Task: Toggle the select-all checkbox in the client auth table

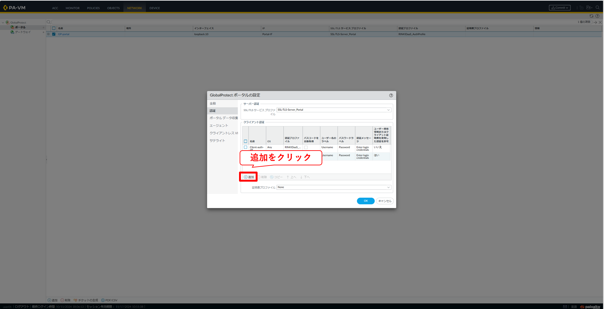Action: (246, 141)
